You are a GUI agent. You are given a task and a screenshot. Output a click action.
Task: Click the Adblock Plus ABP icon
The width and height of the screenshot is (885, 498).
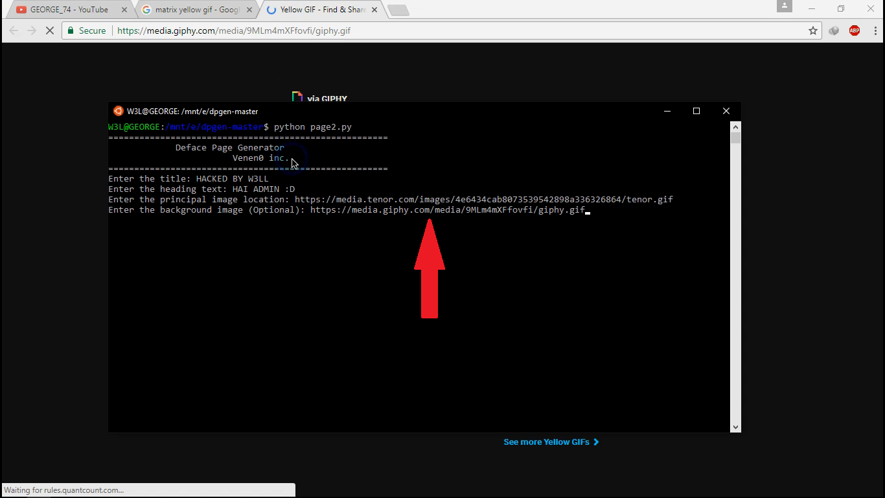(854, 30)
